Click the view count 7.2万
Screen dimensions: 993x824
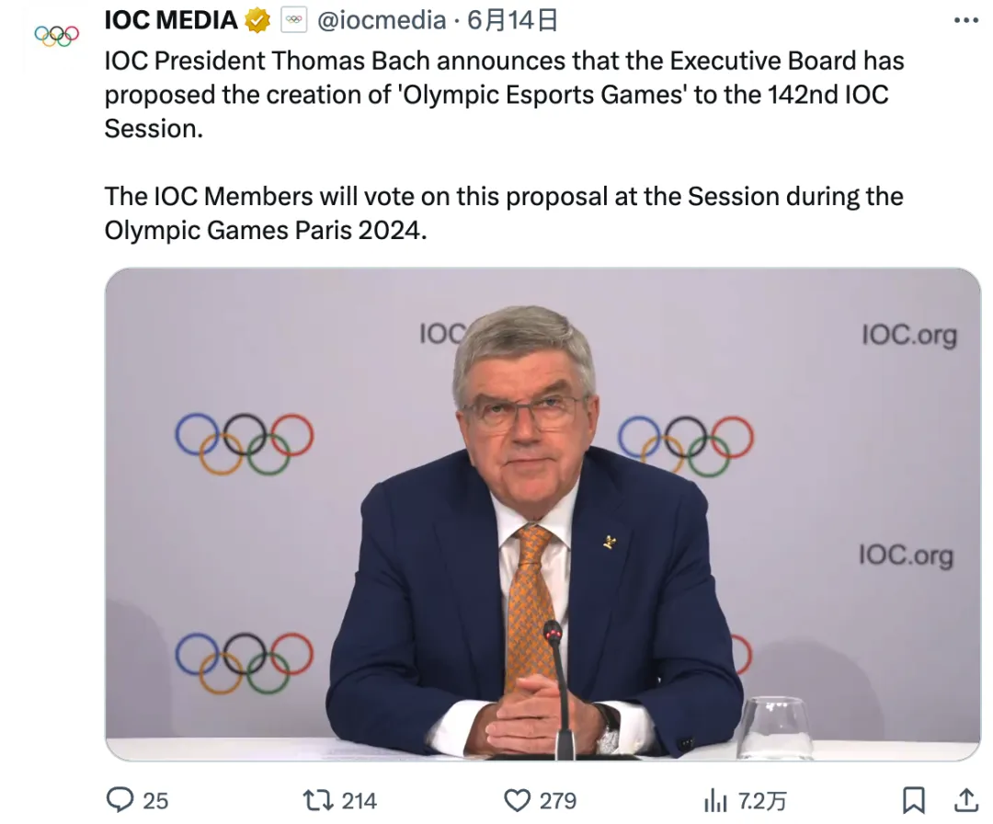coord(763,801)
